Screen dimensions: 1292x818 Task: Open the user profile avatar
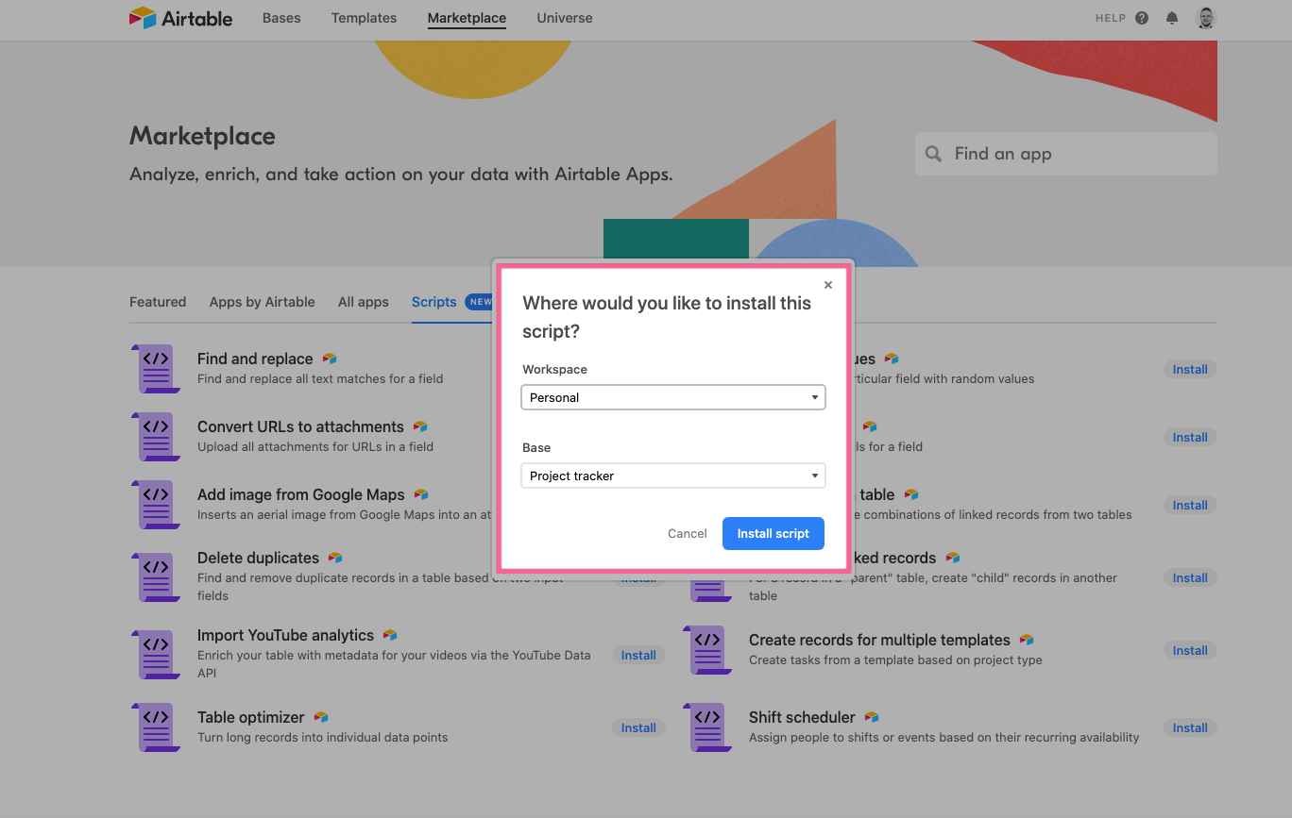1206,18
